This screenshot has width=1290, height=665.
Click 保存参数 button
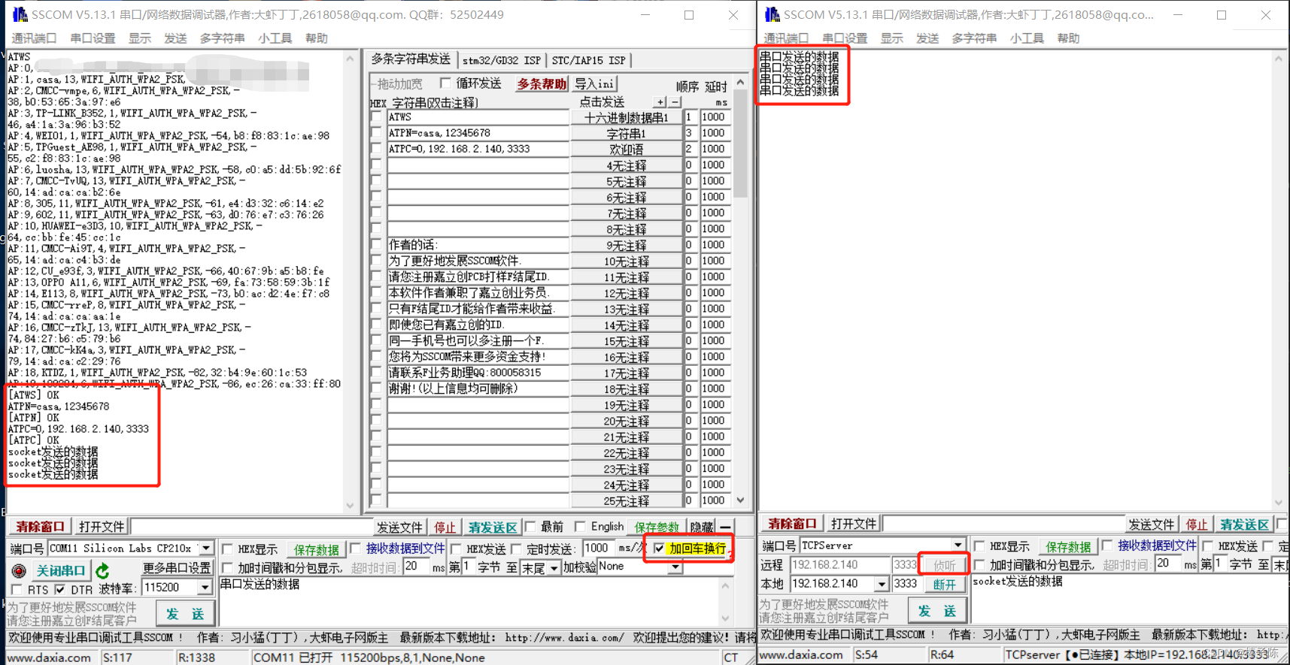pos(656,527)
